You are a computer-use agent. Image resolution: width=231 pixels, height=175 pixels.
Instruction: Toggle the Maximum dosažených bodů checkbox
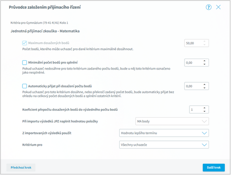pos(24,43)
